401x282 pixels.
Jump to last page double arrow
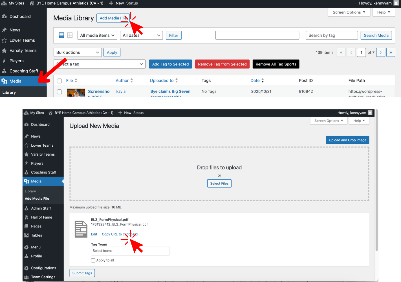(391, 52)
